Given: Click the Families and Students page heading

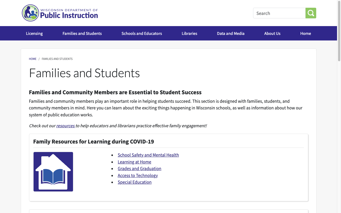Looking at the screenshot, I should 84,73.
